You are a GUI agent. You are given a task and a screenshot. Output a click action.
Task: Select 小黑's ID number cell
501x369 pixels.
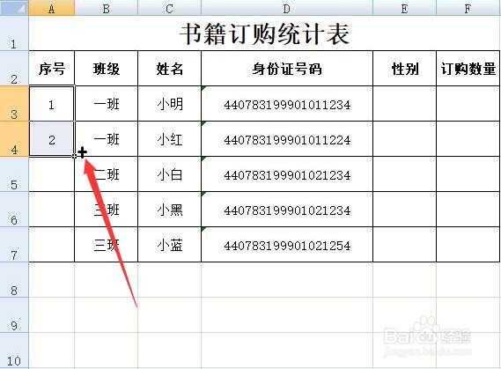point(287,210)
